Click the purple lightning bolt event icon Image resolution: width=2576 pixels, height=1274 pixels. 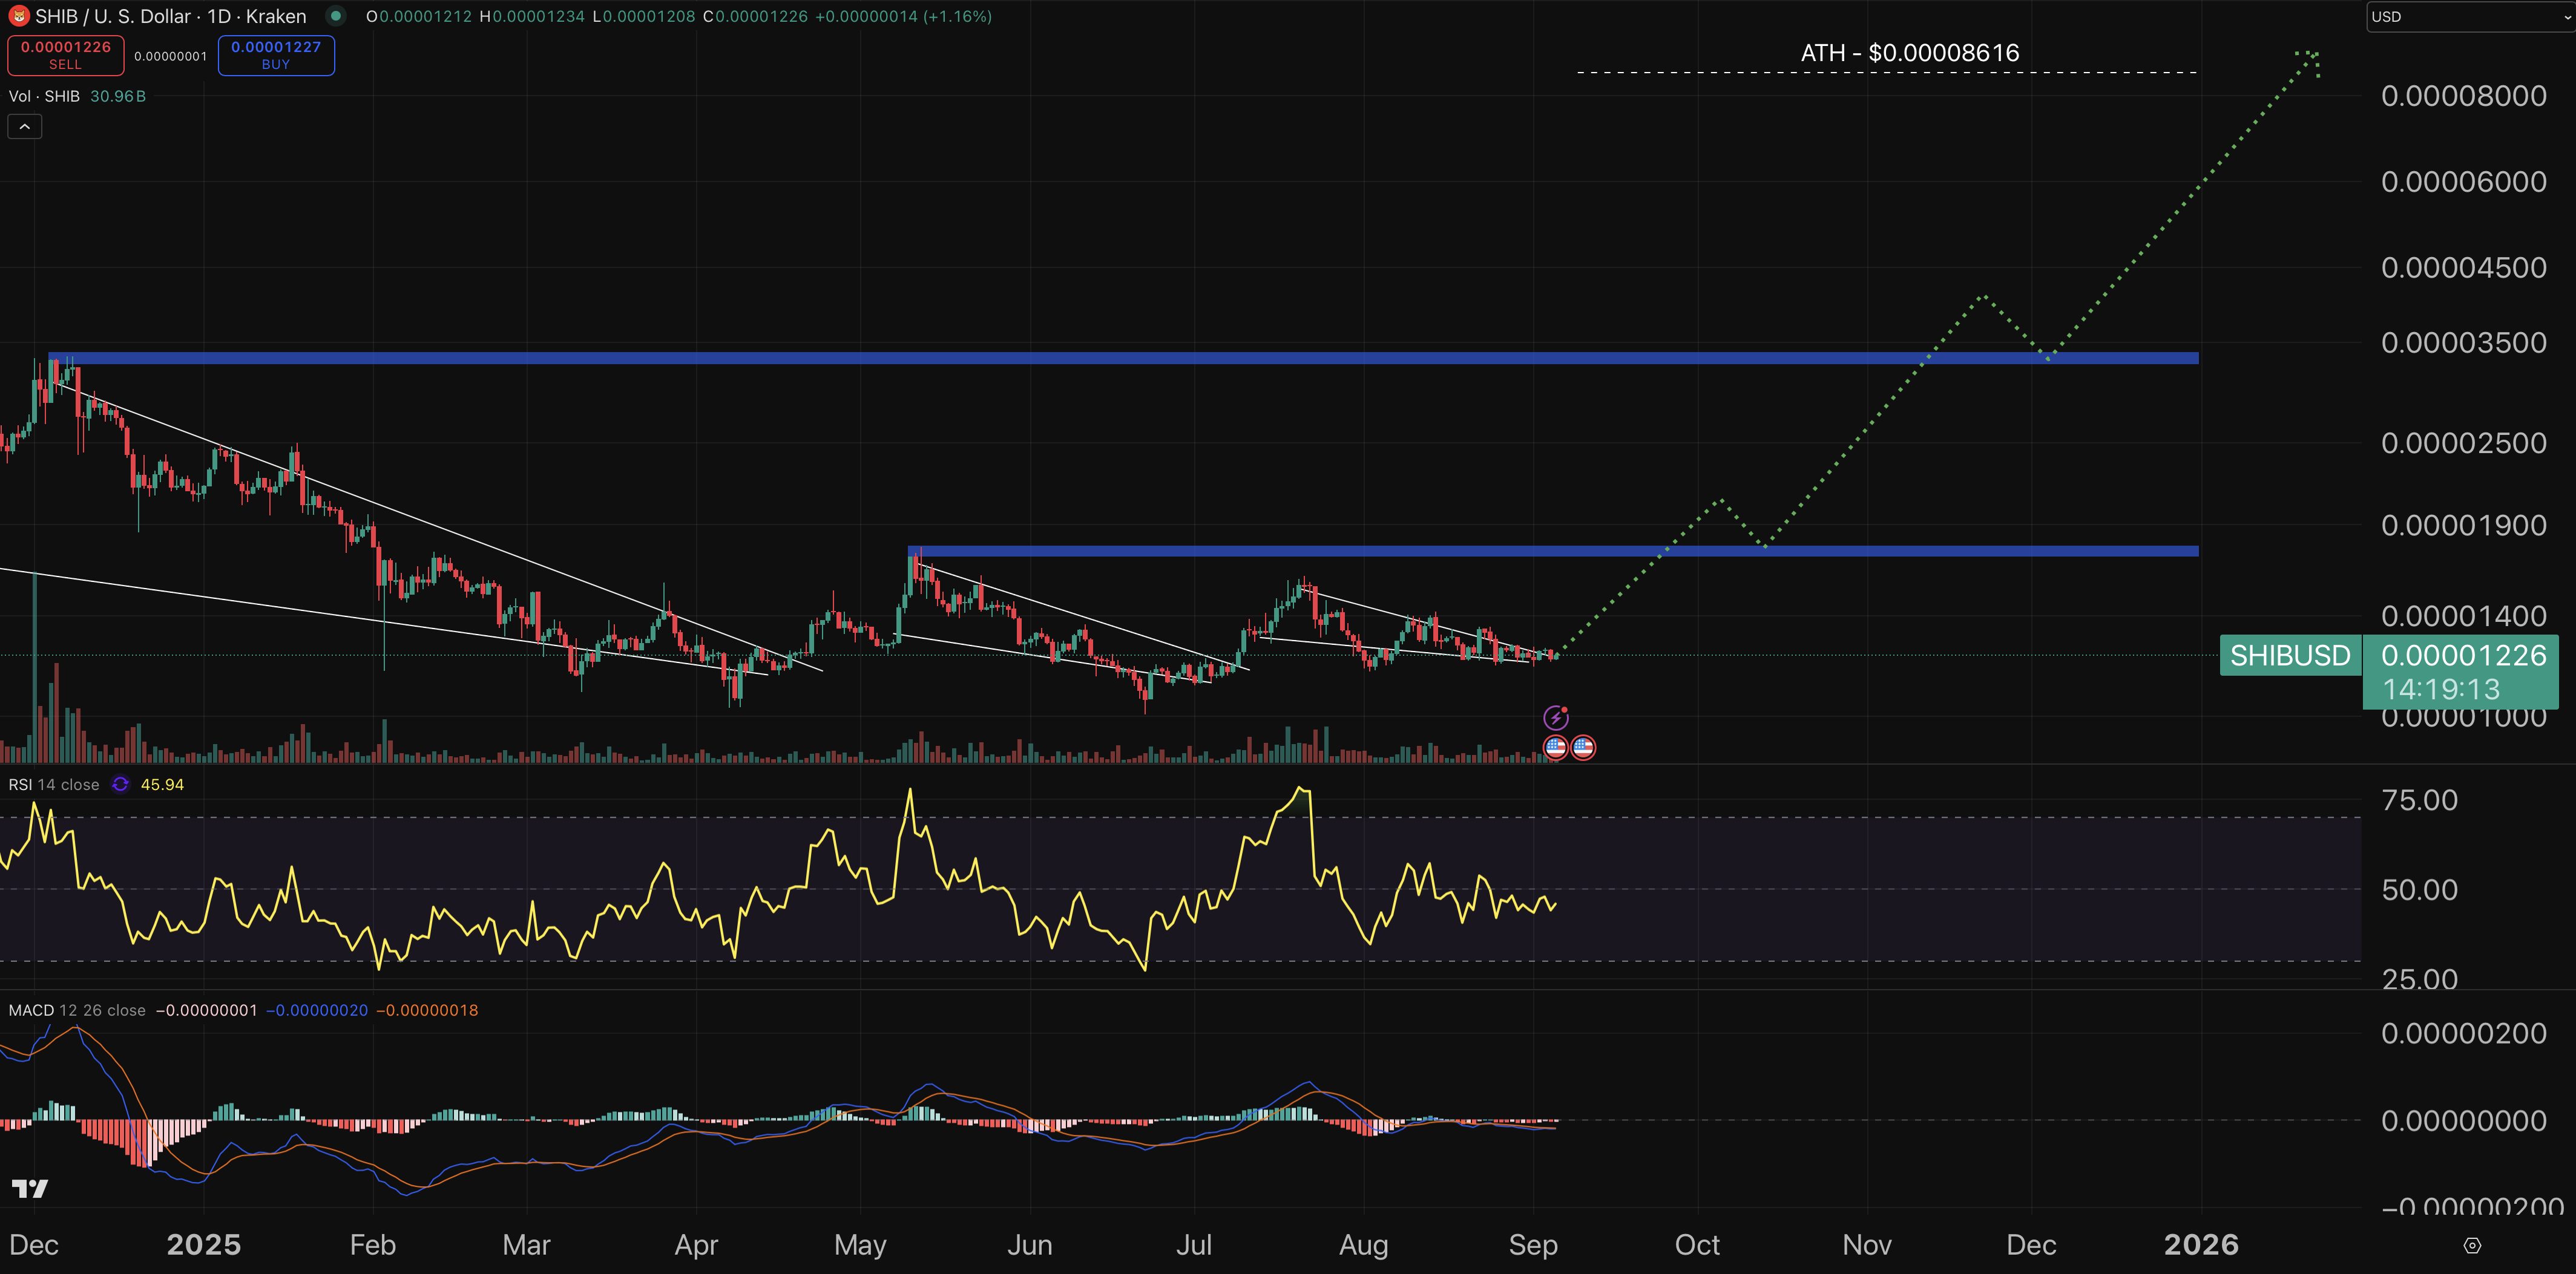point(1555,717)
